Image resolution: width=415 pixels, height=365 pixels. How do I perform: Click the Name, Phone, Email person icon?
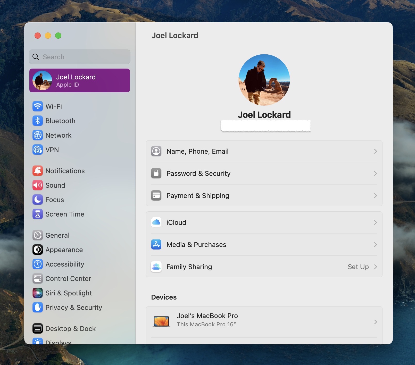[156, 151]
